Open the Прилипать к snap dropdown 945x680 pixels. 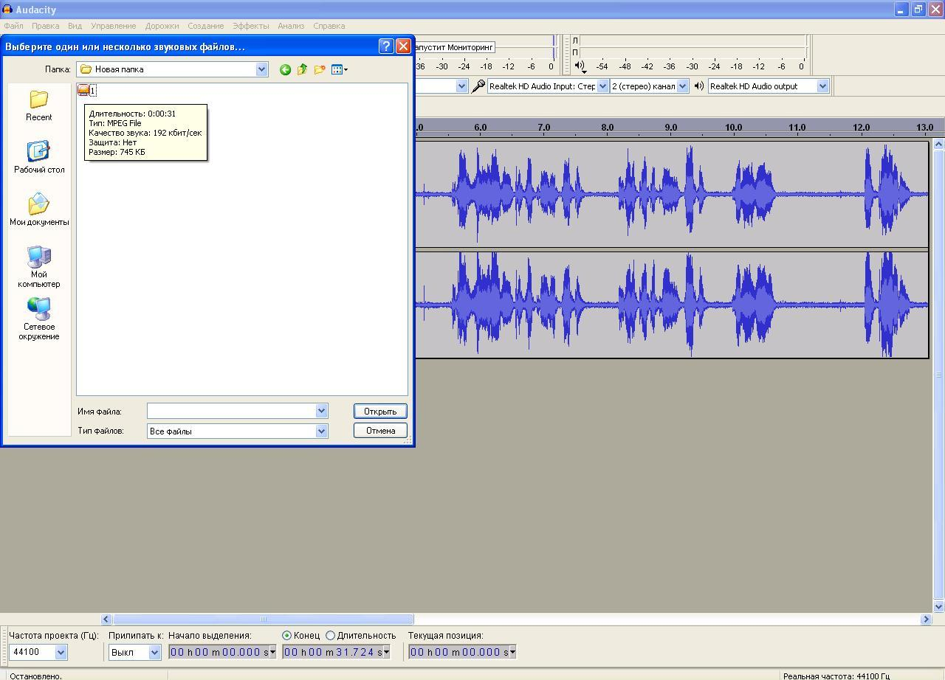(x=154, y=652)
